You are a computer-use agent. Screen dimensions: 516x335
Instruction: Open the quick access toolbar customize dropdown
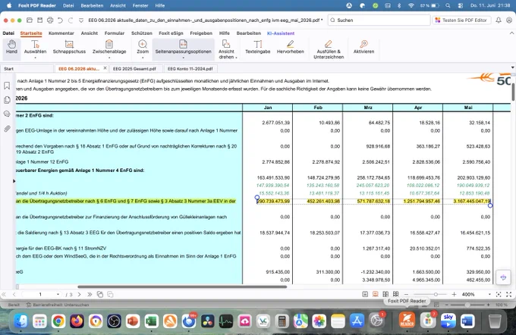click(x=81, y=20)
